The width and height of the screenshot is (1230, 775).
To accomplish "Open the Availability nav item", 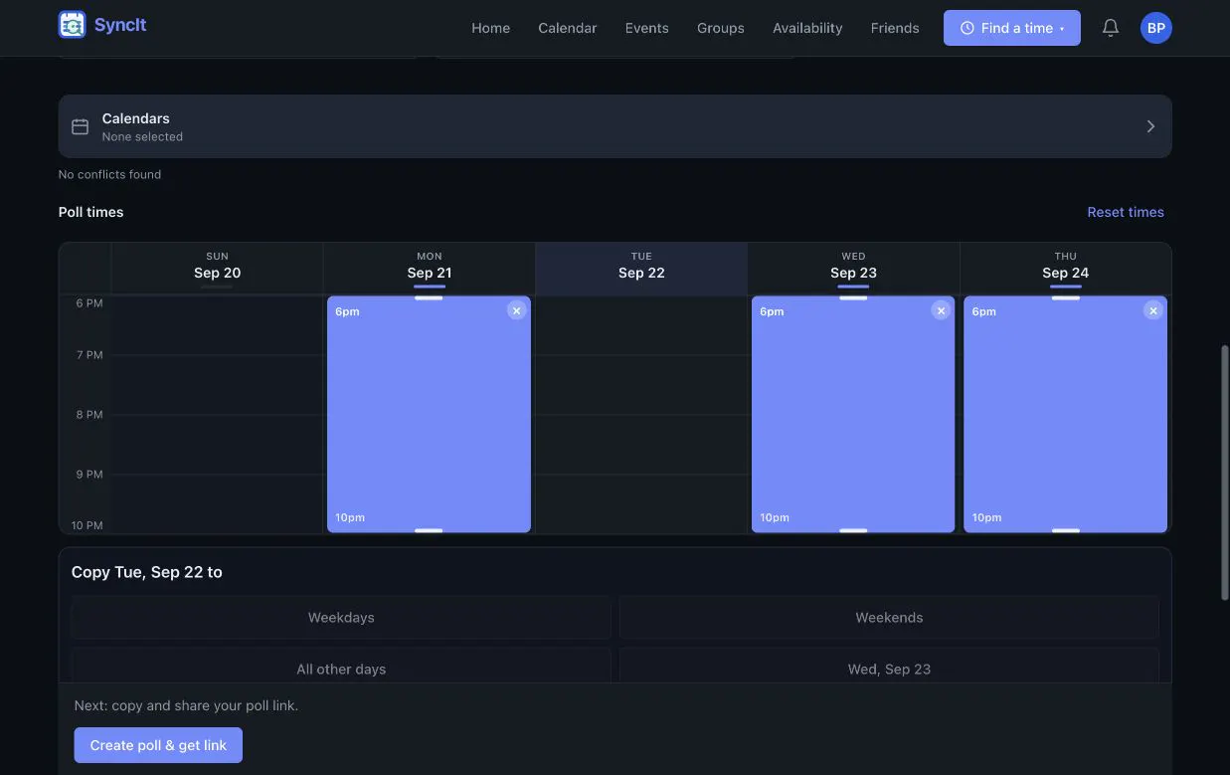I will [807, 28].
